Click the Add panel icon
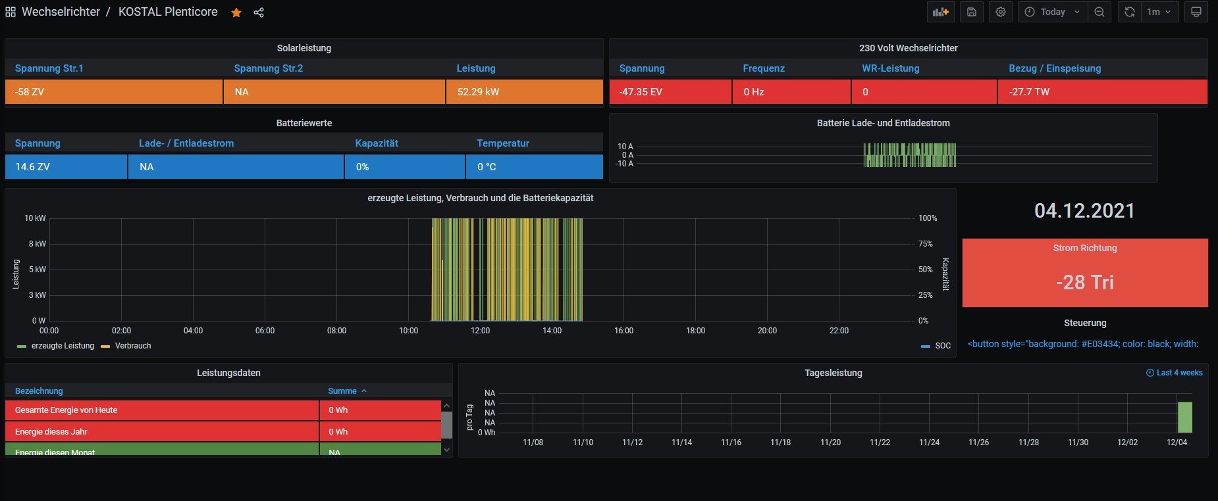1218x501 pixels. pyautogui.click(x=940, y=12)
